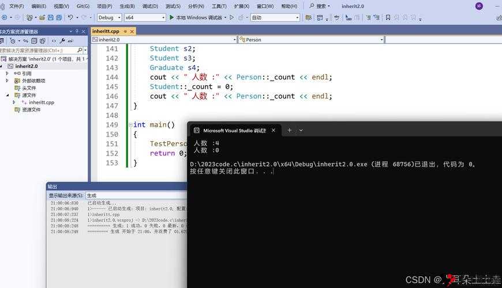Click the new tab plus icon in console window
The width and height of the screenshot is (502, 288).
pyautogui.click(x=290, y=130)
